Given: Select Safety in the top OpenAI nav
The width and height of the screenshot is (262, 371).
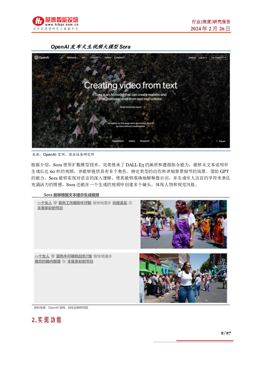Looking at the screenshot, I should pyautogui.click(x=108, y=57).
